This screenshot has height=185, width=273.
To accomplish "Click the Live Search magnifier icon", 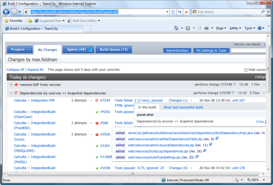I will point(263,12).
